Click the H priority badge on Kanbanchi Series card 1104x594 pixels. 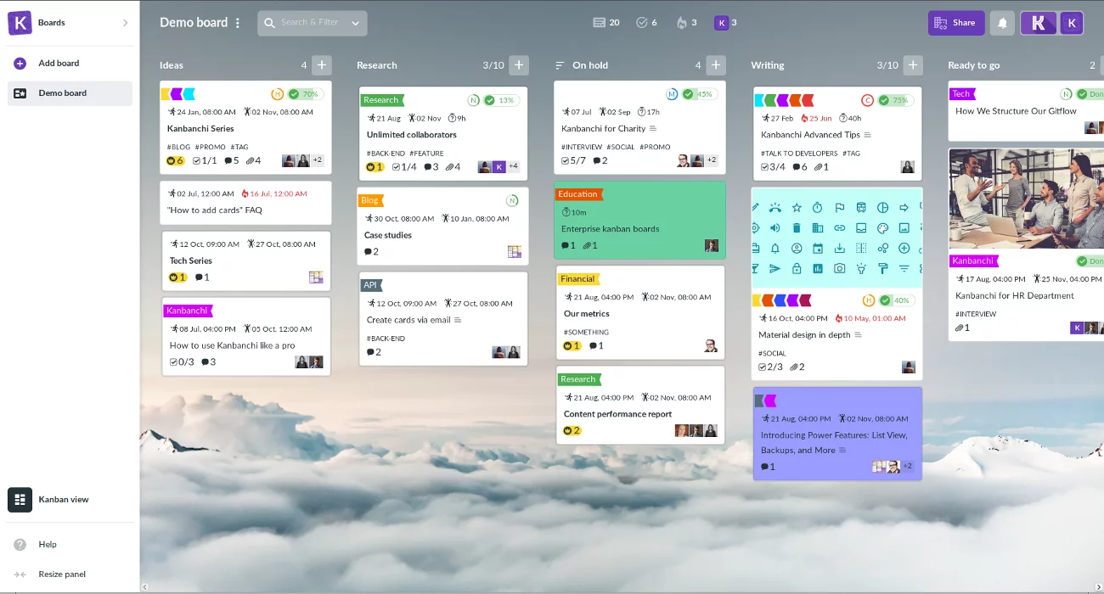click(277, 94)
